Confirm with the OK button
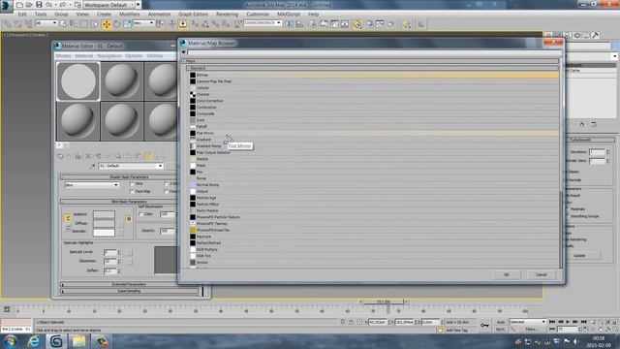620x349 pixels. [506, 274]
